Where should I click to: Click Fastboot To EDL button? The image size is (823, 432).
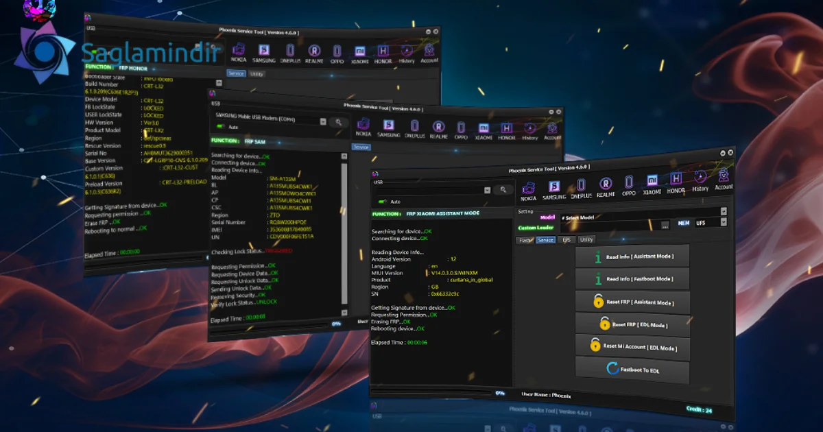[x=632, y=370]
